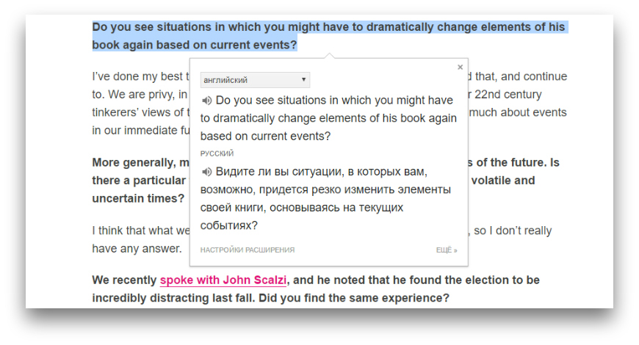Play audio of the Russian translation

coord(206,172)
